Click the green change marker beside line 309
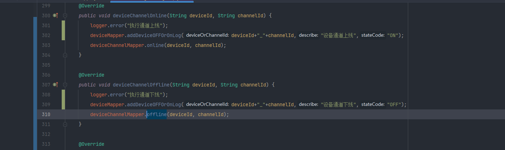 click(63, 104)
